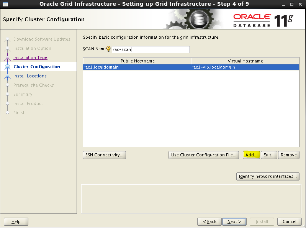
Task: Click Edit to modify the selected node
Action: [x=269, y=155]
